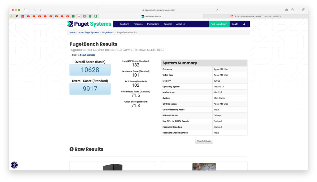Click the Memory value 128GB
Image resolution: width=317 pixels, height=182 pixels.
[x=217, y=81]
